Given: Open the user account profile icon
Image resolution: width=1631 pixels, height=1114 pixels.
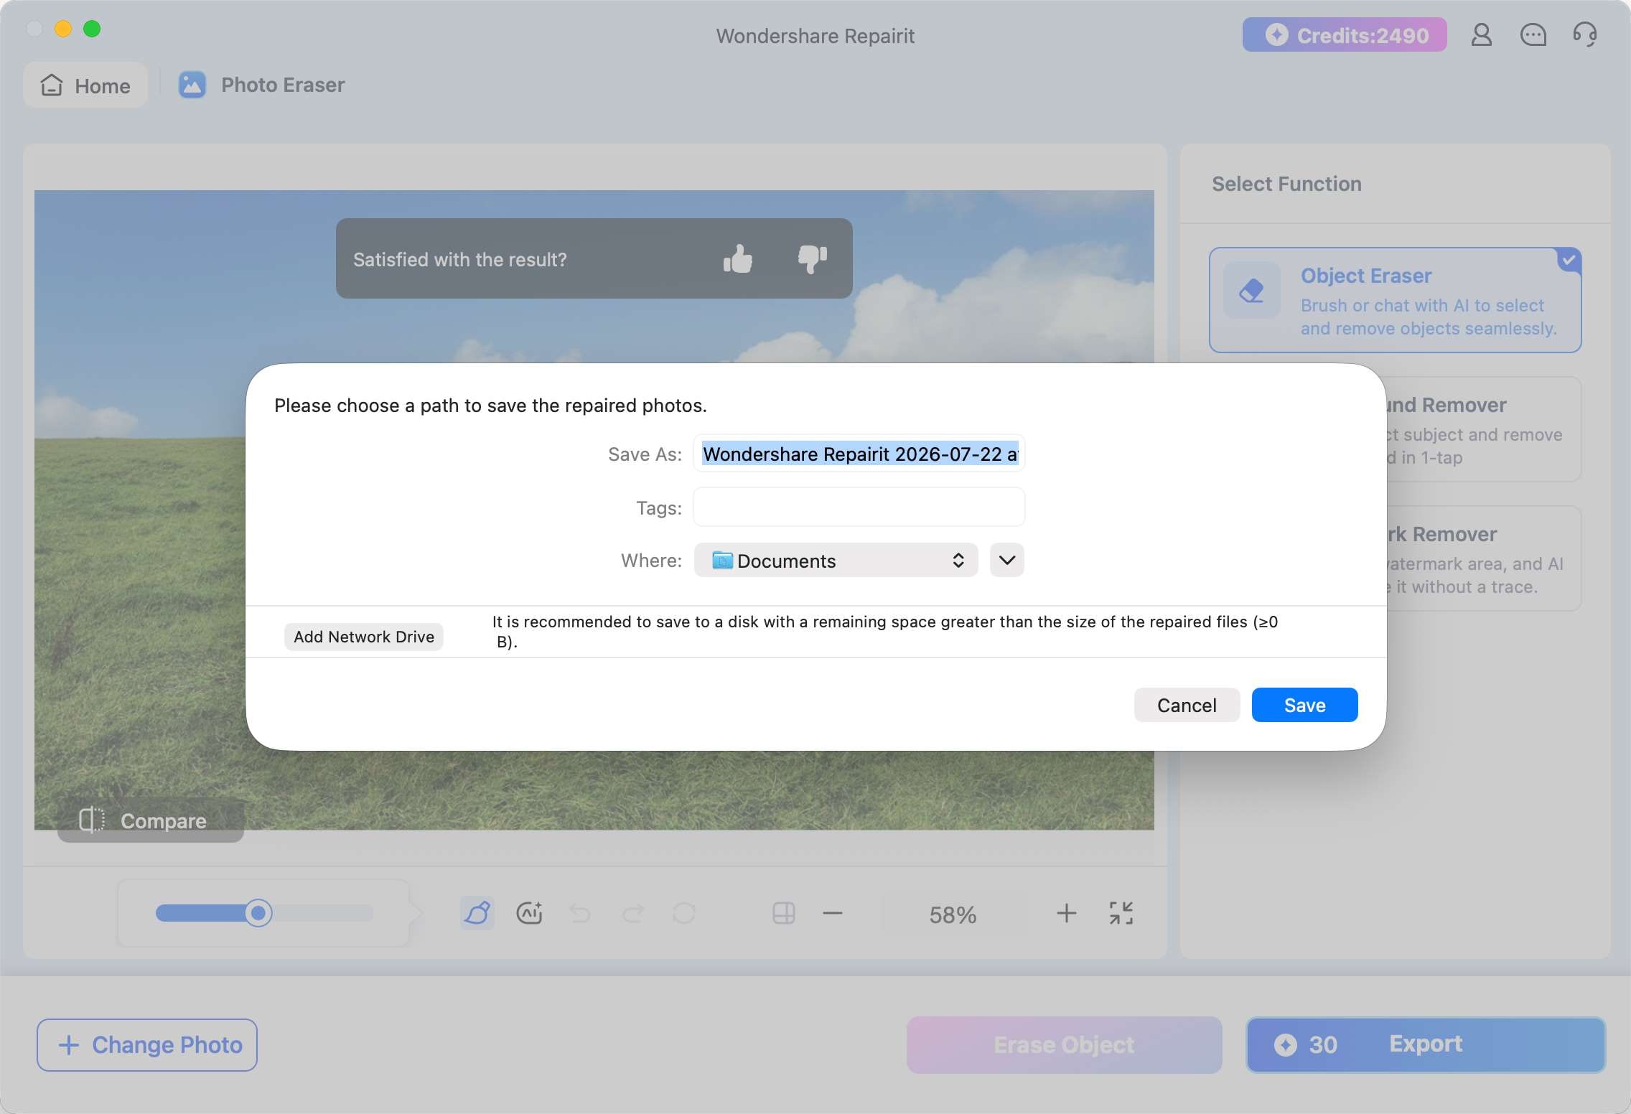Looking at the screenshot, I should 1481,34.
